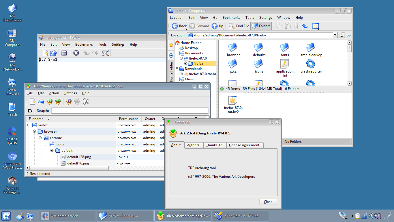Open Konqueror Location history dropdown arrow

[335, 35]
